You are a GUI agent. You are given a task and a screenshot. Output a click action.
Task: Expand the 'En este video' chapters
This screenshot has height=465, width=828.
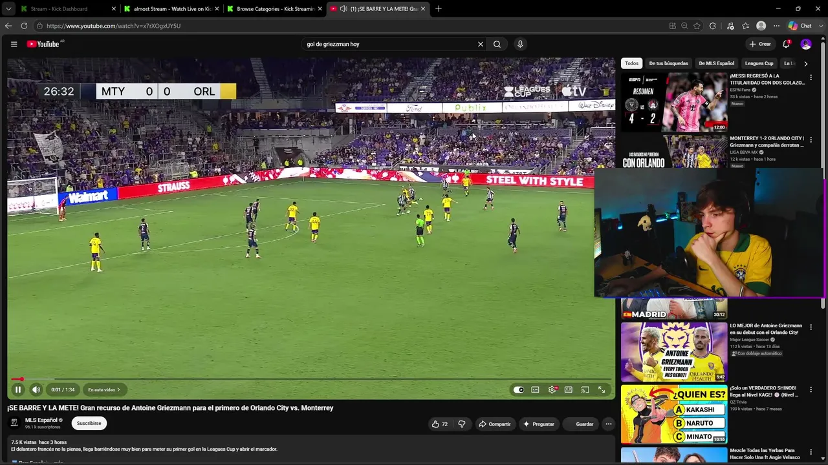104,389
